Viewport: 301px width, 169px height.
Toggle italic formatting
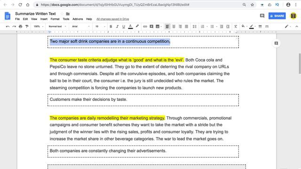point(117,26)
